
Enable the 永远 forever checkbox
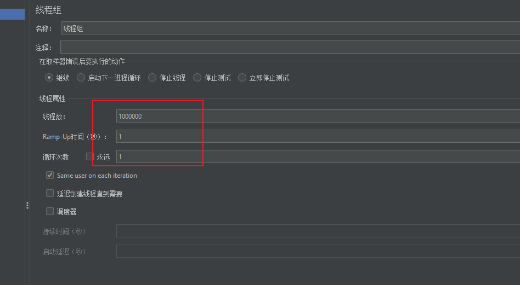click(90, 156)
